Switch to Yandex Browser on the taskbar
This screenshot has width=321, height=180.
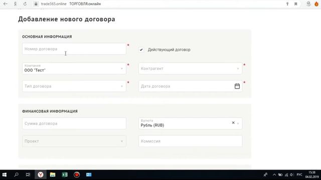[x=41, y=174]
